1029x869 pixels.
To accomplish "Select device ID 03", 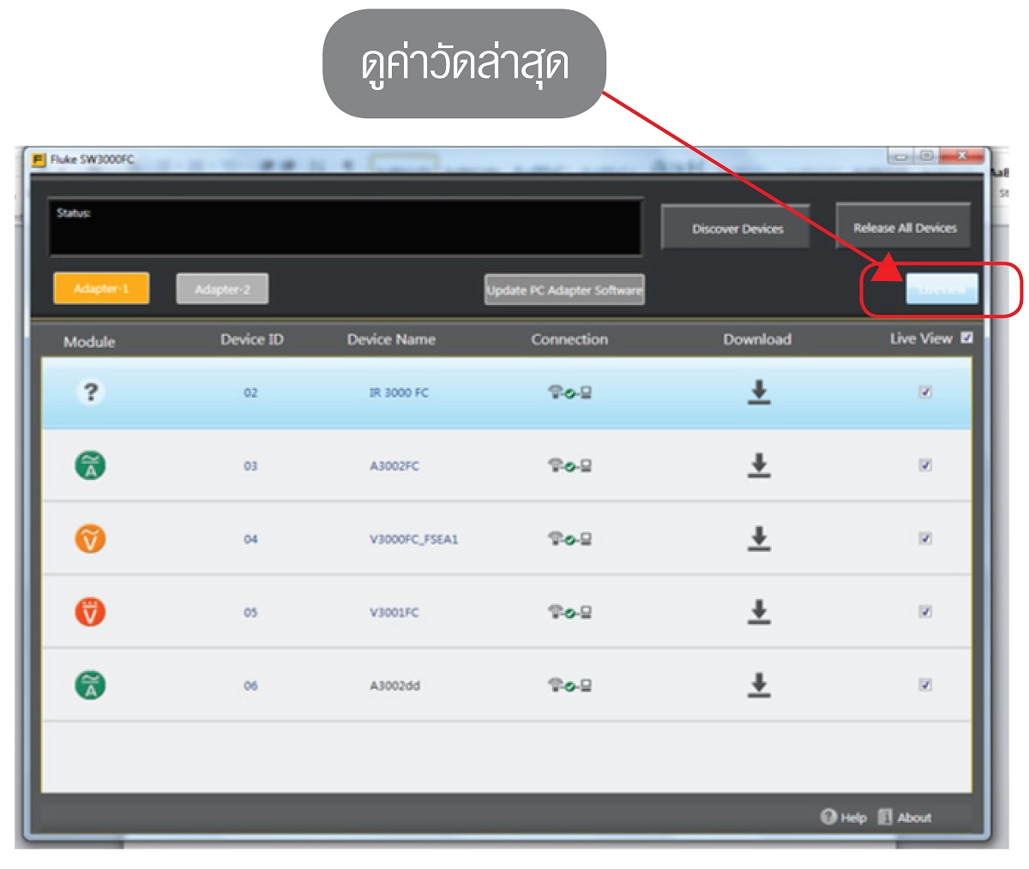I will (250, 466).
